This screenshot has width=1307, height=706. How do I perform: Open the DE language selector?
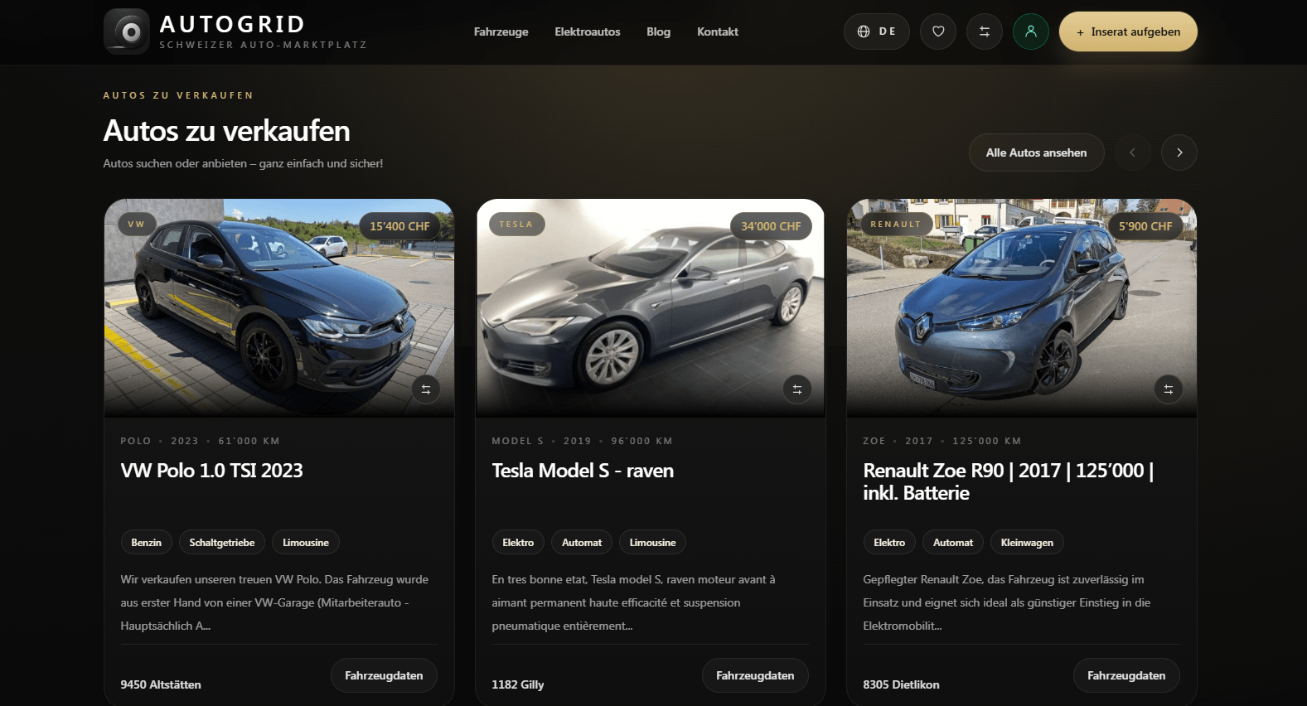tap(877, 31)
